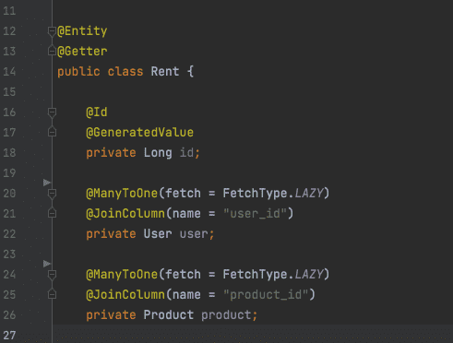
Task: Click the "user_id" string literal
Action: 255,214
